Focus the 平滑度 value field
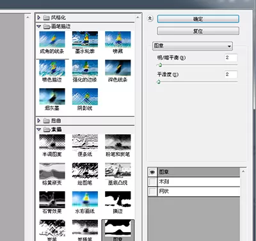 click(x=231, y=75)
